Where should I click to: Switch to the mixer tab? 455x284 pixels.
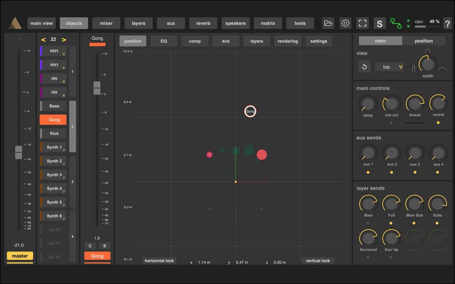[x=106, y=23]
